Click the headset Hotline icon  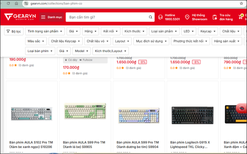pyautogui.click(x=160, y=17)
